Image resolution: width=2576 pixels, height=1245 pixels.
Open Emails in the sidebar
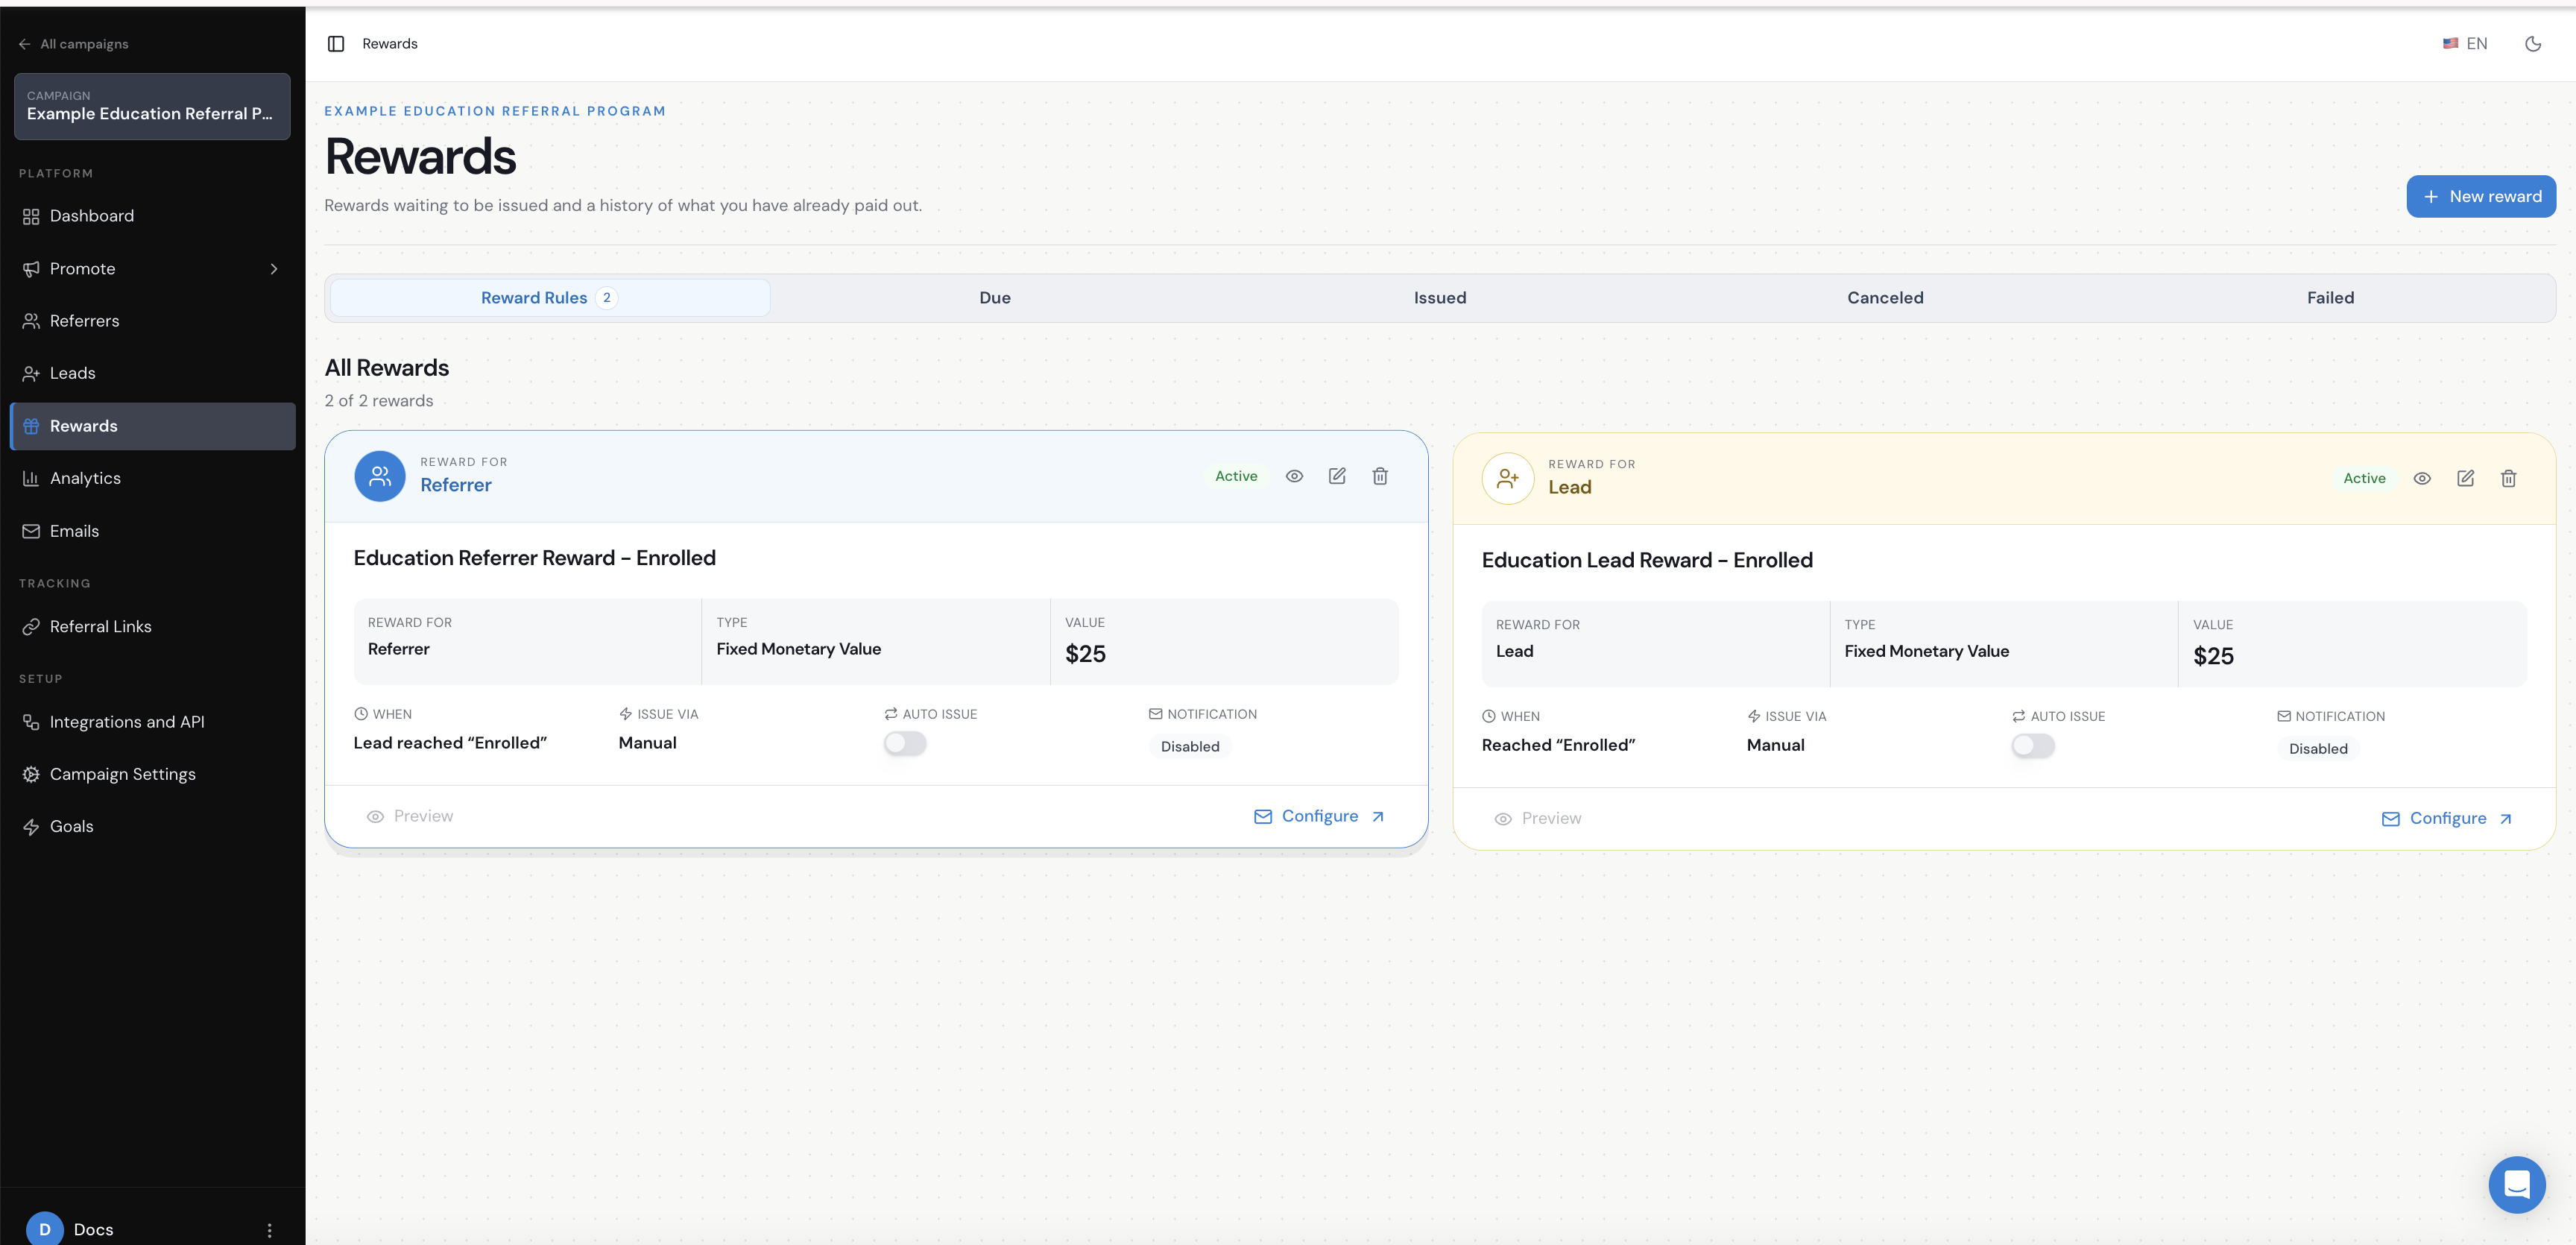tap(153, 531)
